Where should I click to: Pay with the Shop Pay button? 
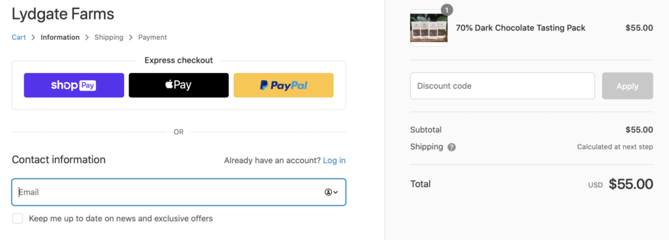[x=74, y=85]
